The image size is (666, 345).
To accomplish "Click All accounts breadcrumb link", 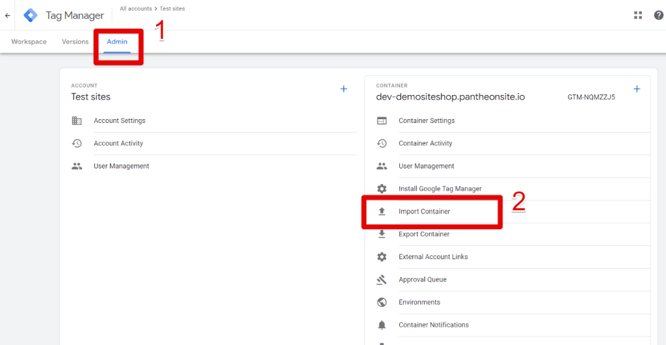I will (x=135, y=8).
